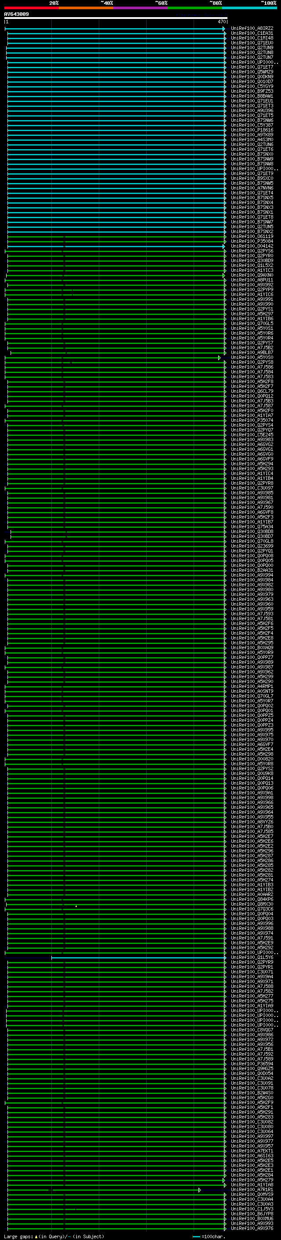Screen dimensions: 281x1240
Task: Select hit label UniRef100_B2W4S0
Action: coord(252,1093)
